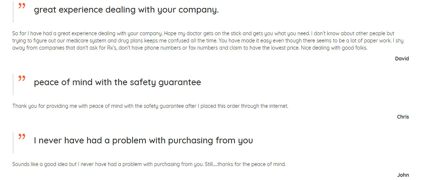Click the orange quote icon beside 'peace of mind' heading
Image resolution: width=423 pixels, height=180 pixels.
coord(22,78)
